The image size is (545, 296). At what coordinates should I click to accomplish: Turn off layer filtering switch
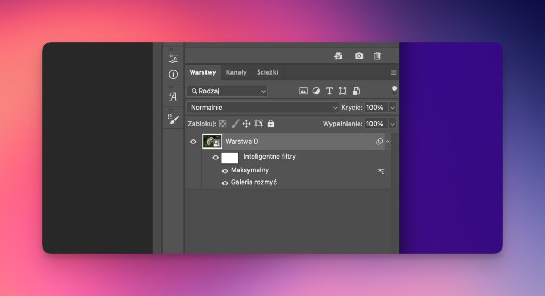pyautogui.click(x=394, y=91)
